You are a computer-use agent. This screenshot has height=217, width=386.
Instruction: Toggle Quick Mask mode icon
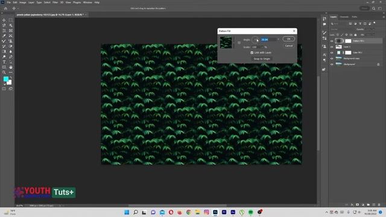click(4, 89)
